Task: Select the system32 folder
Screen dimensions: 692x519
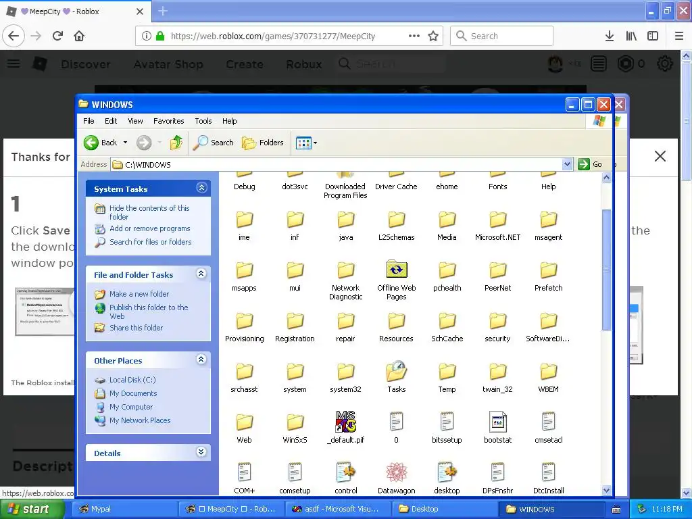Action: 345,372
